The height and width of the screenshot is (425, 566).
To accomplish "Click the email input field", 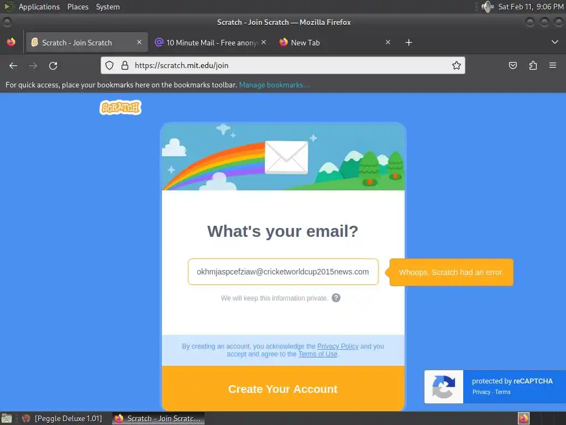I will click(283, 272).
